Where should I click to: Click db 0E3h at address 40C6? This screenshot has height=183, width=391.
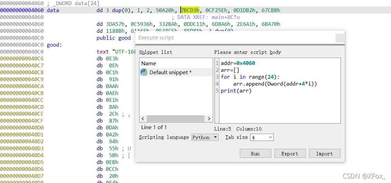[108, 58]
